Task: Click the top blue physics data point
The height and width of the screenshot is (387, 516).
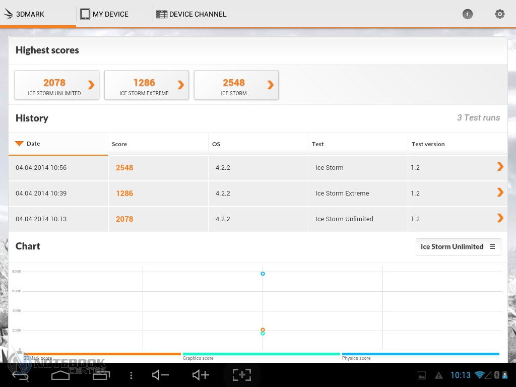Action: tap(263, 274)
